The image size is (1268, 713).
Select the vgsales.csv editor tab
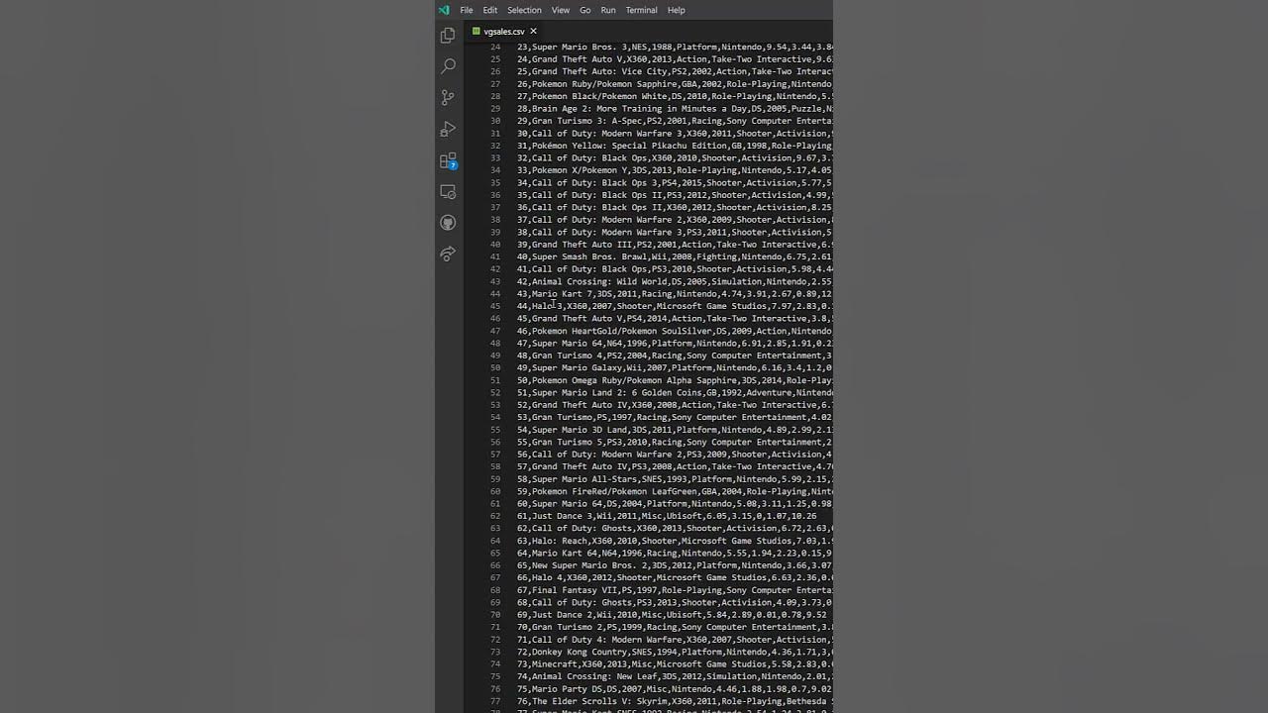(x=504, y=32)
